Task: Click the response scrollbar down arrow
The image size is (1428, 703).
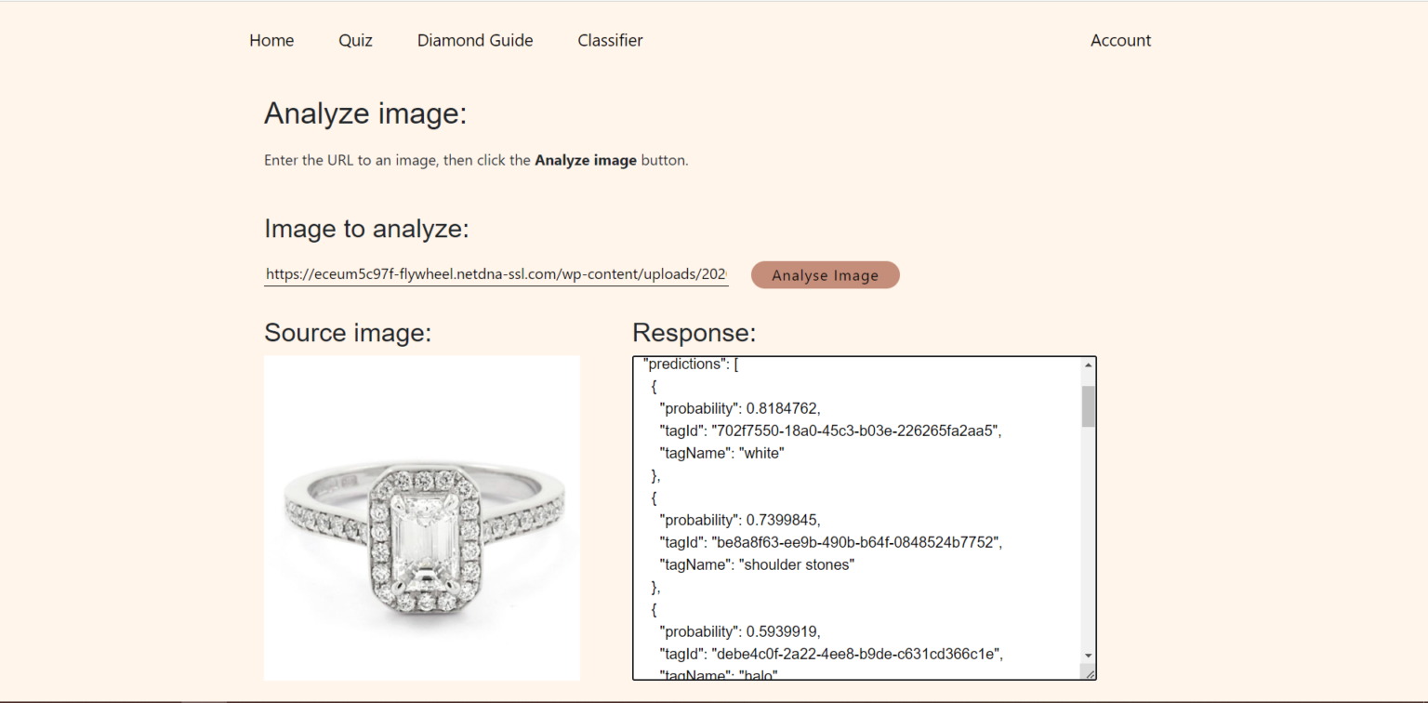Action: point(1089,656)
